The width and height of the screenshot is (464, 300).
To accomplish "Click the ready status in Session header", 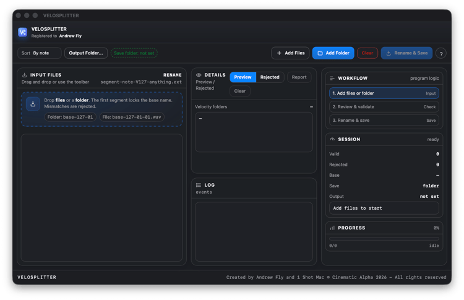I will pyautogui.click(x=433, y=139).
